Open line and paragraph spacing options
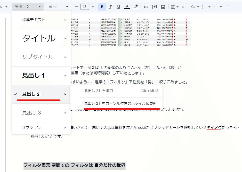 click(184, 7)
